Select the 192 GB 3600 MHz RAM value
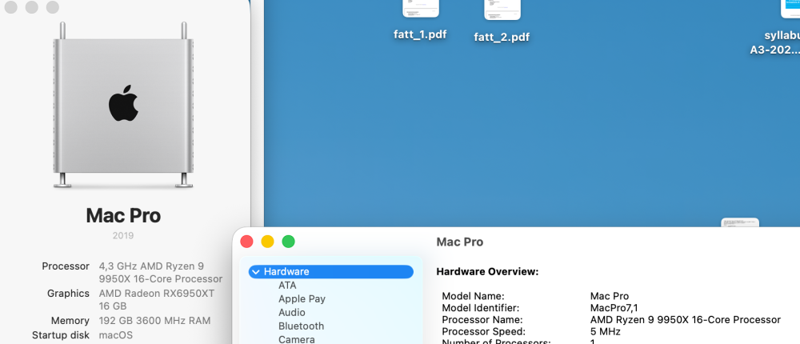 (x=154, y=321)
